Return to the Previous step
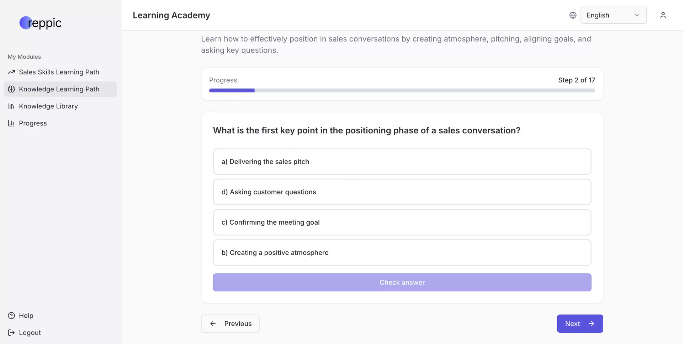This screenshot has width=683, height=344. 231,324
